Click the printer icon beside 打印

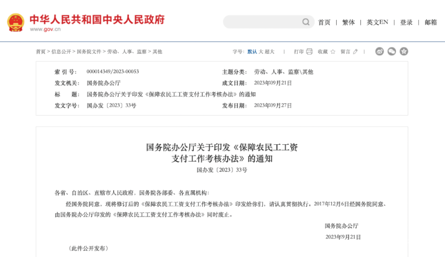(x=310, y=51)
